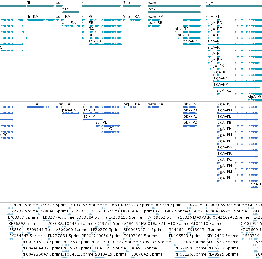The image size is (262, 259).
Task: Select the dod-PA protein label
Action: coord(63,104)
